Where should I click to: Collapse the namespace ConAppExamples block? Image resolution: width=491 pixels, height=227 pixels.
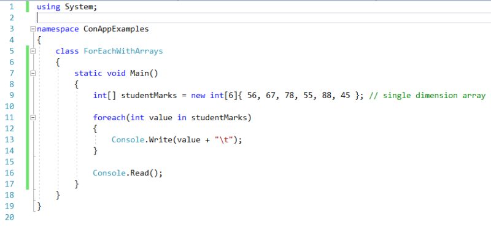(x=33, y=29)
